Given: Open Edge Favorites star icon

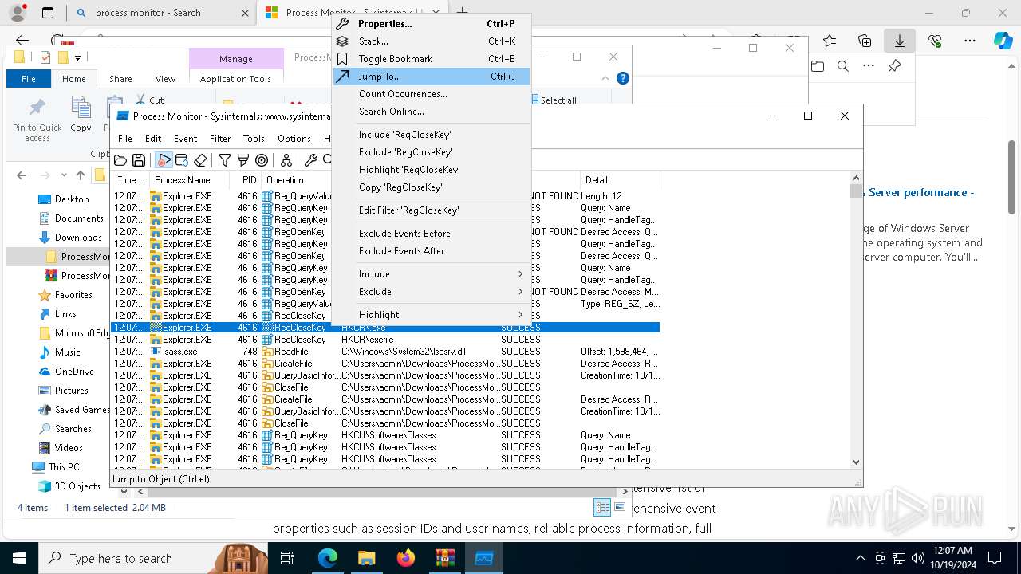Looking at the screenshot, I should click(830, 41).
